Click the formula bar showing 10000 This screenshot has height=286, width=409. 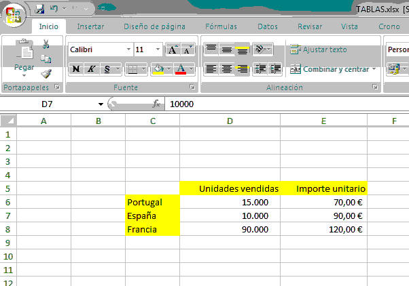[287, 104]
